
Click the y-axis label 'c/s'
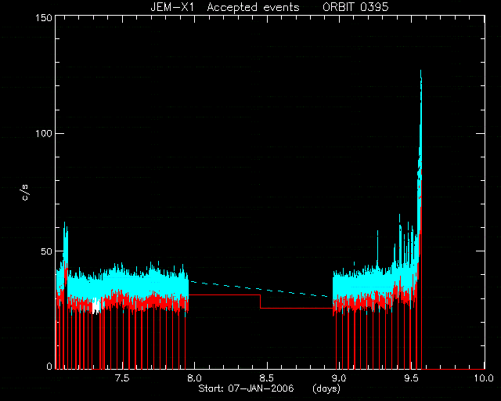click(25, 193)
